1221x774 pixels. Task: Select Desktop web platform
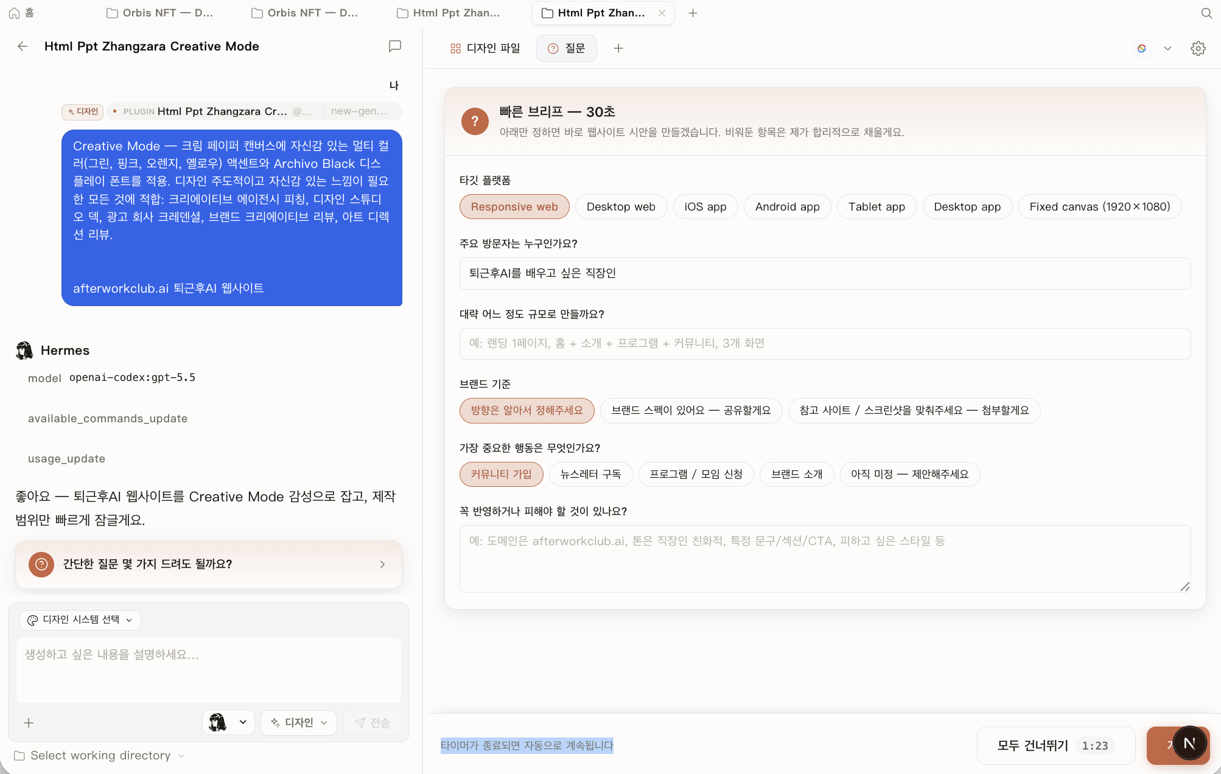(621, 207)
